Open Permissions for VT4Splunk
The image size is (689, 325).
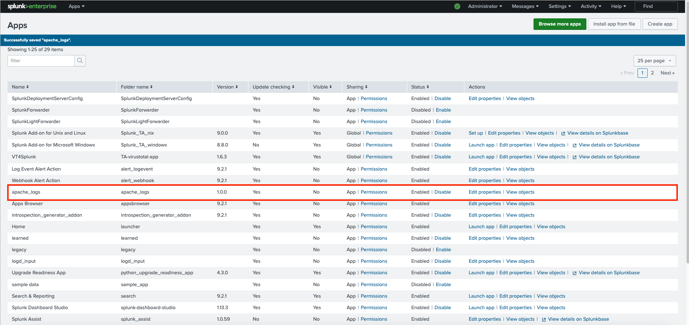point(379,157)
